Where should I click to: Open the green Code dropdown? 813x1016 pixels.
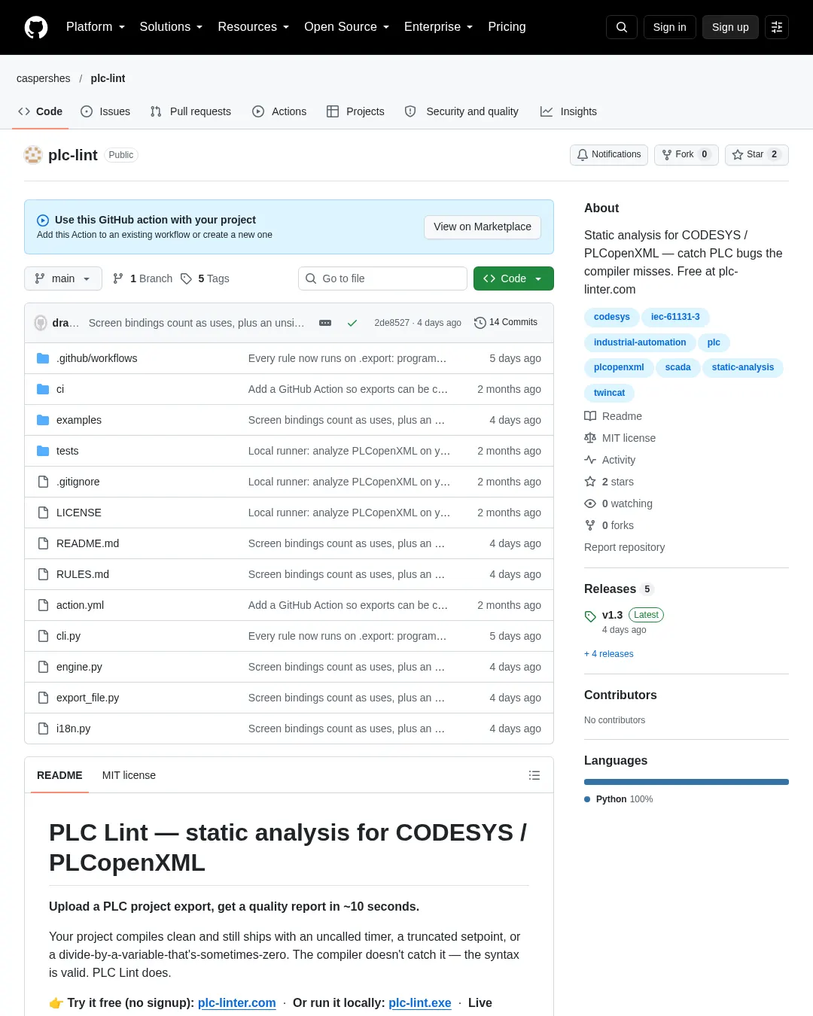(x=513, y=278)
